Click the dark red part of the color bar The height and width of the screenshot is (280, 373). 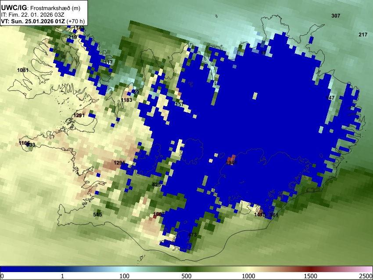pyautogui.click(x=311, y=269)
